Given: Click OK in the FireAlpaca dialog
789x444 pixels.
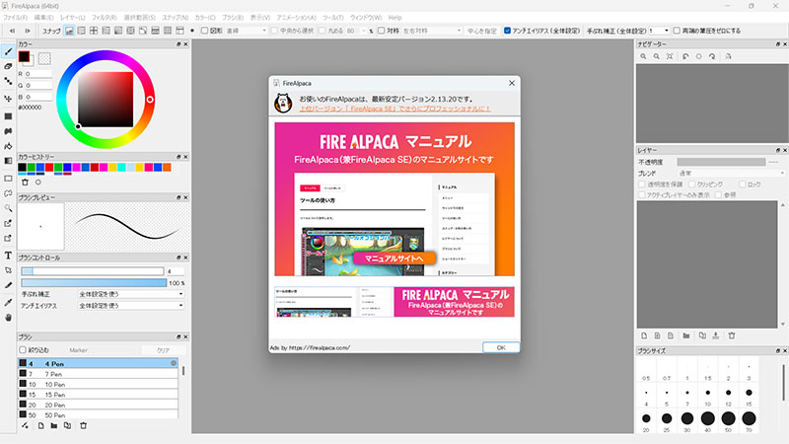Looking at the screenshot, I should click(x=501, y=347).
